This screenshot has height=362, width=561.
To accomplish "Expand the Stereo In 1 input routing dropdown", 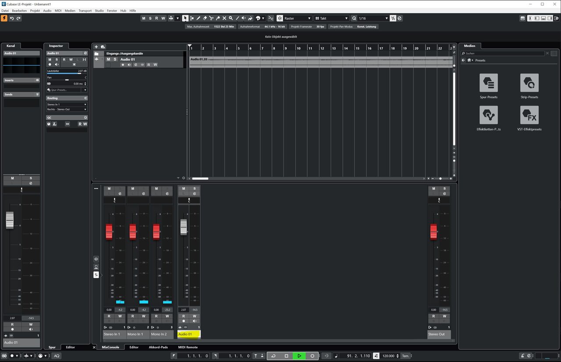I will click(67, 104).
